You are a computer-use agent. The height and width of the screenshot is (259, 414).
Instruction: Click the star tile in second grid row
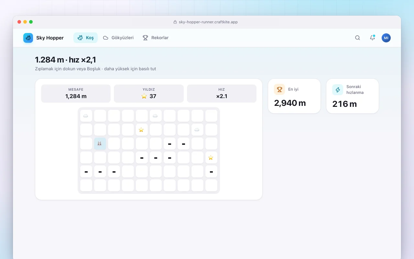point(142,129)
